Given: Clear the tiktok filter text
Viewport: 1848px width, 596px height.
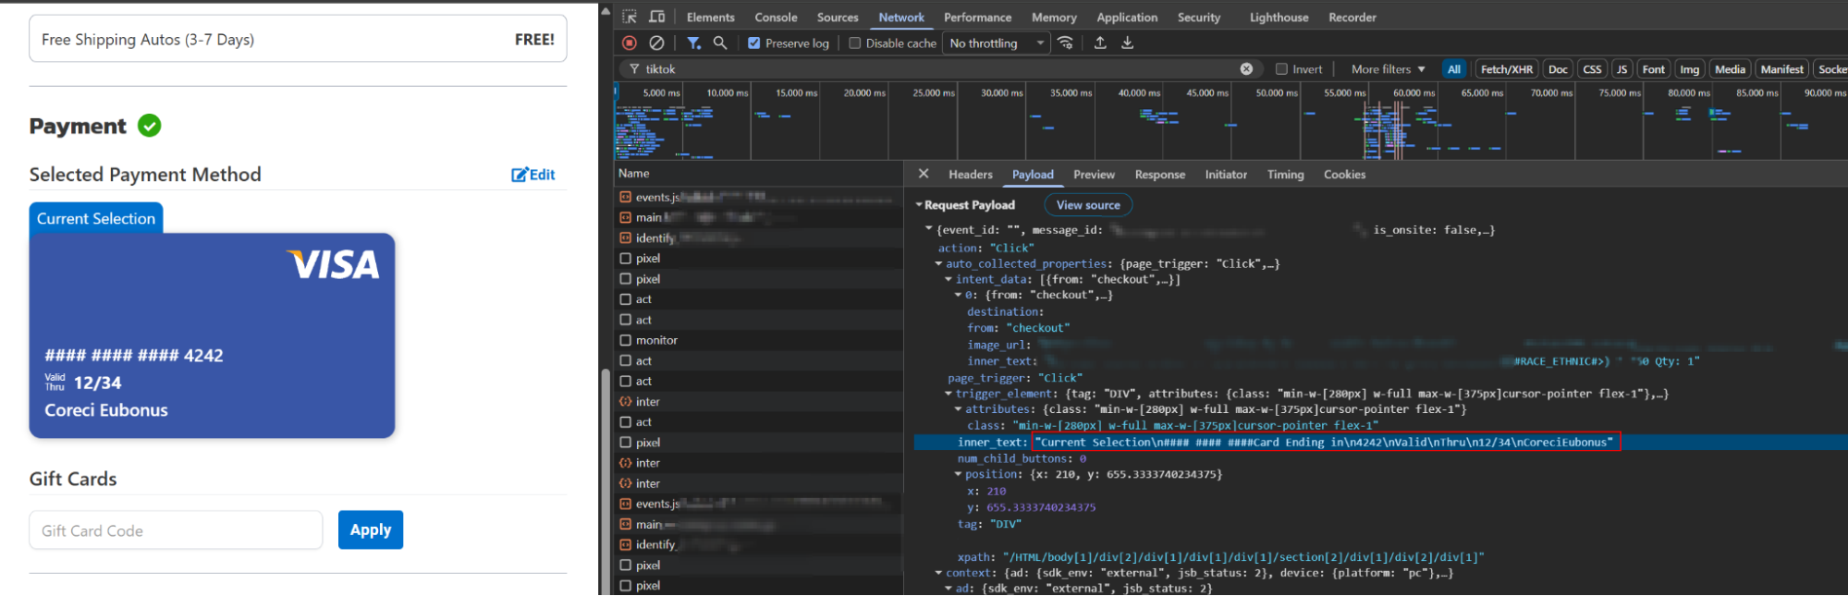Looking at the screenshot, I should pos(1246,68).
